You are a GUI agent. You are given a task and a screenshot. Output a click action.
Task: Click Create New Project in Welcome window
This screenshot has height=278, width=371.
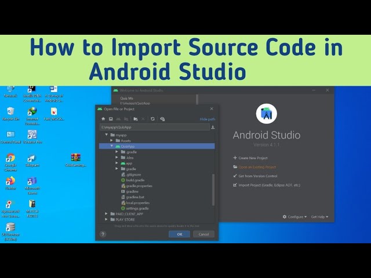(x=250, y=158)
